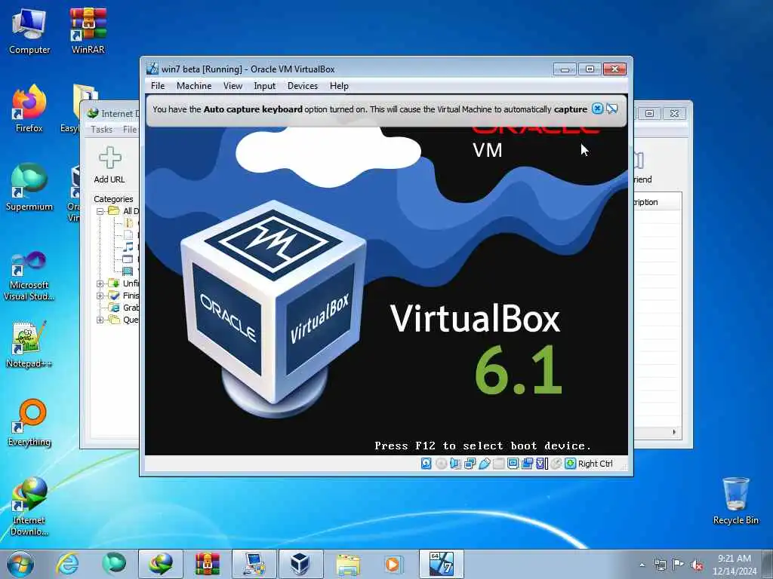Viewport: 773px width, 579px height.
Task: Click Add URL in Internet Download Manager
Action: click(x=109, y=165)
